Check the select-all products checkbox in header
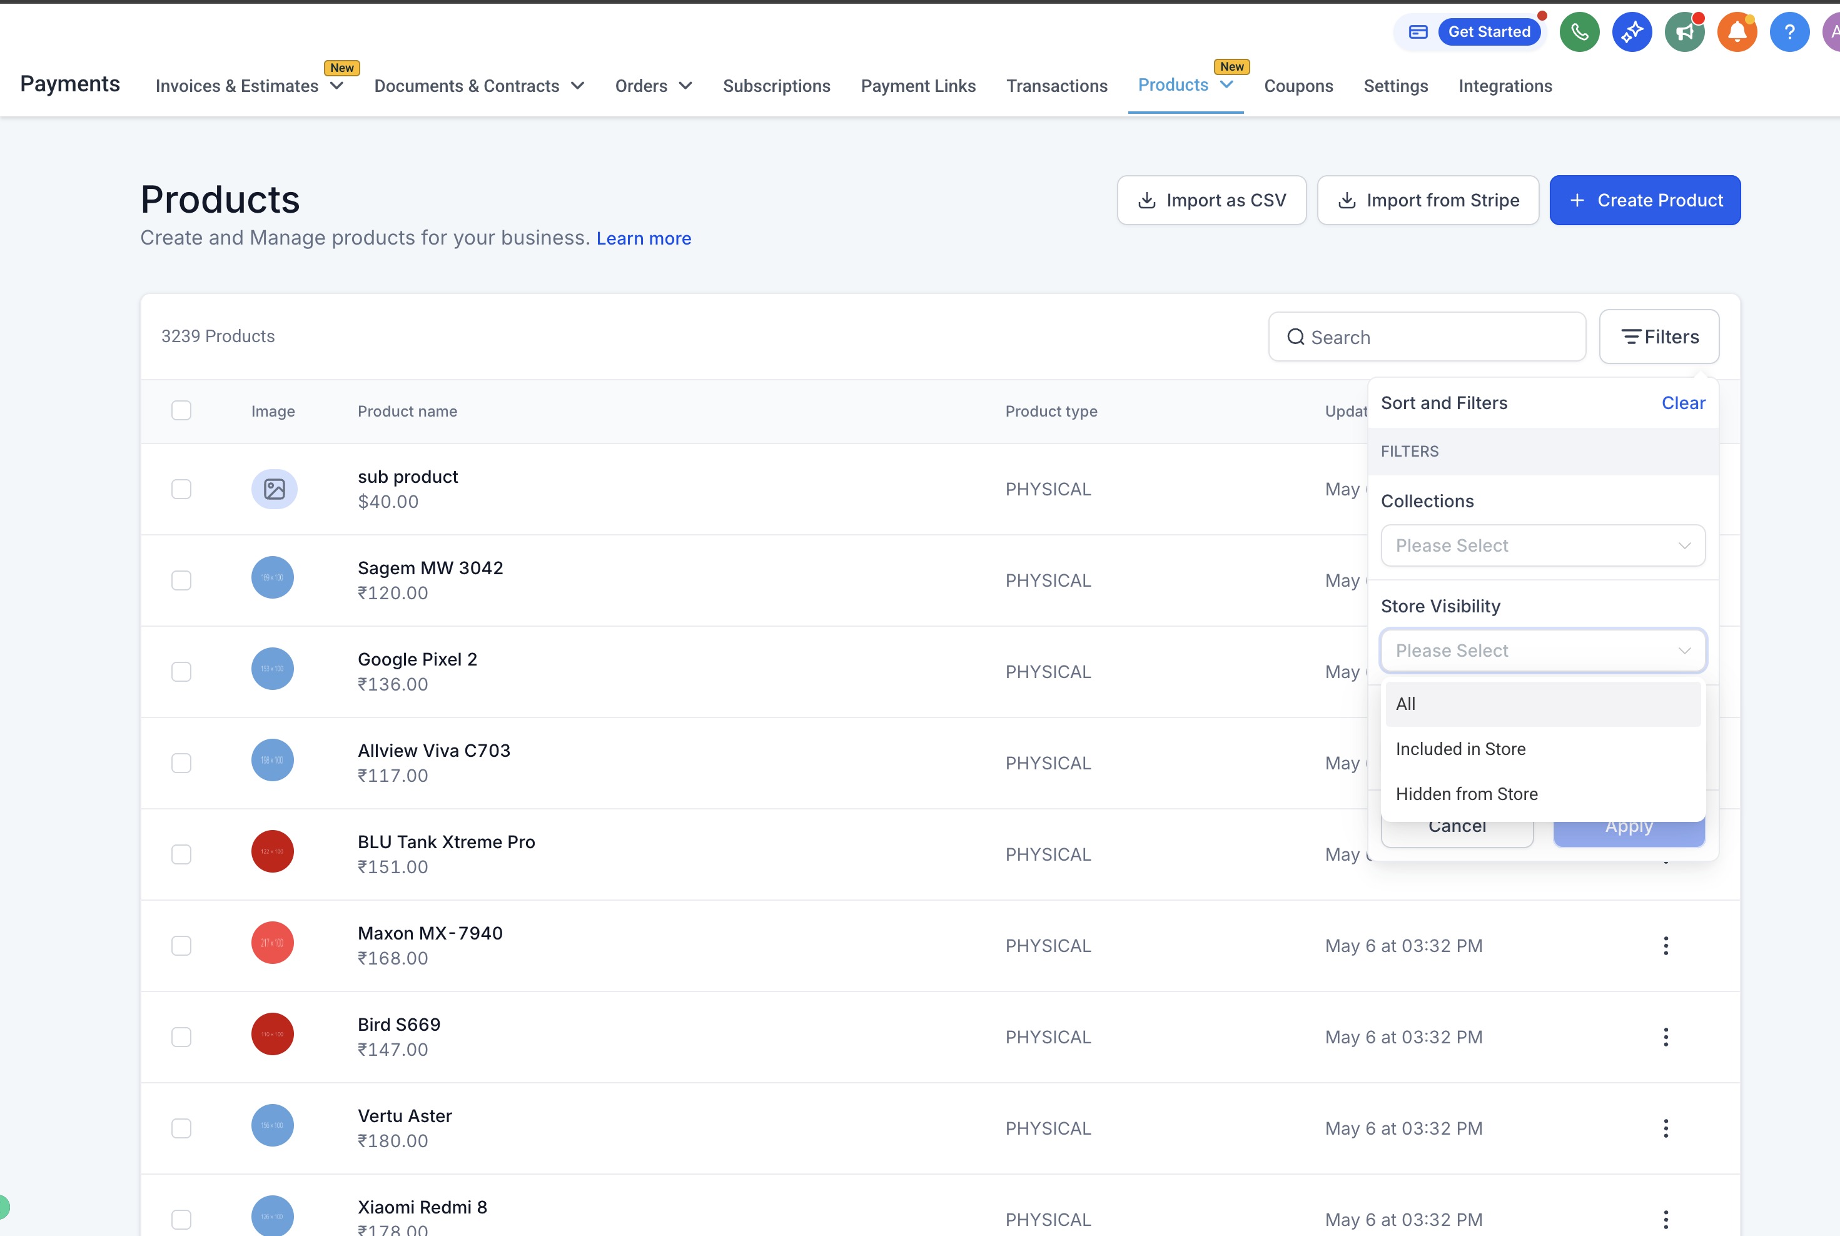This screenshot has height=1236, width=1840. tap(181, 411)
